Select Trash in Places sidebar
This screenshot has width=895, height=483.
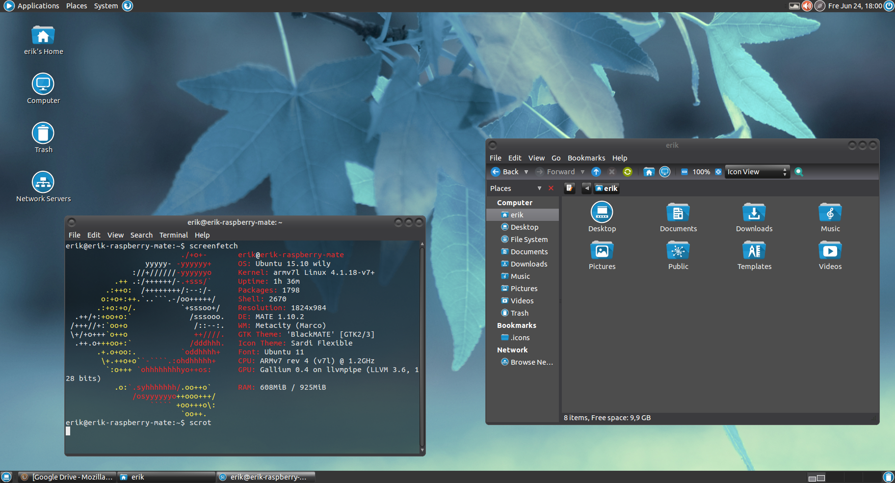(x=523, y=313)
